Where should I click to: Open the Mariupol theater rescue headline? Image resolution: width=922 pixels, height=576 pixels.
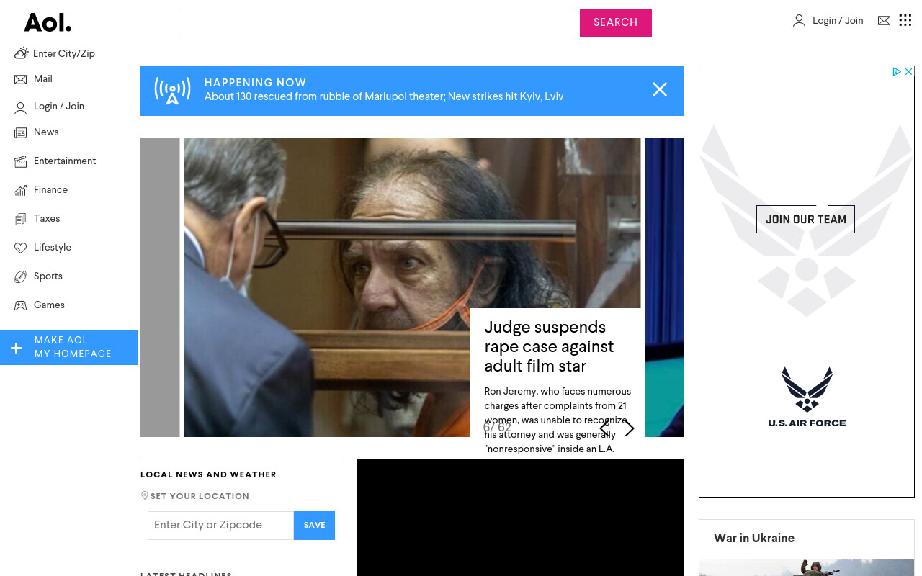pos(384,96)
